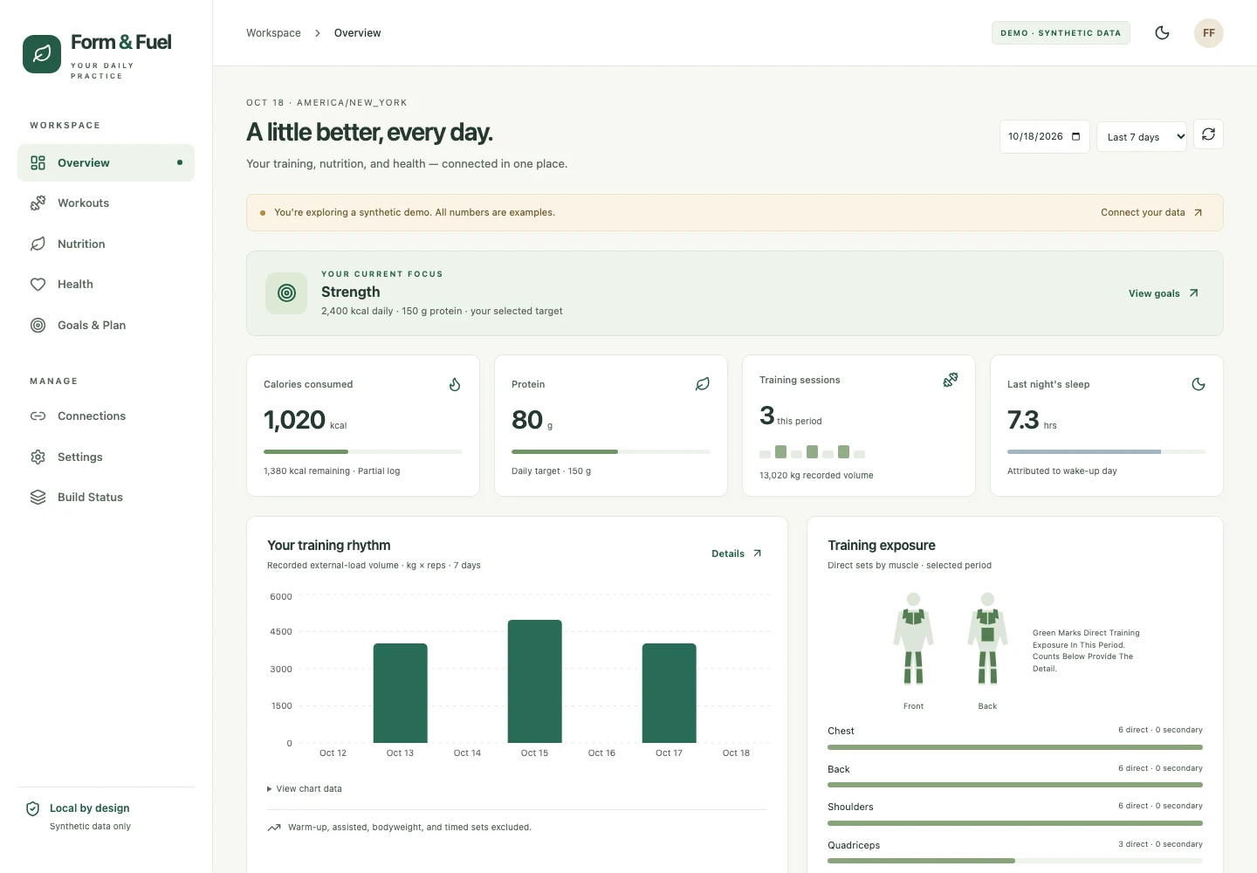Click the Last night's sleep progress bar
The width and height of the screenshot is (1257, 873).
(1107, 451)
